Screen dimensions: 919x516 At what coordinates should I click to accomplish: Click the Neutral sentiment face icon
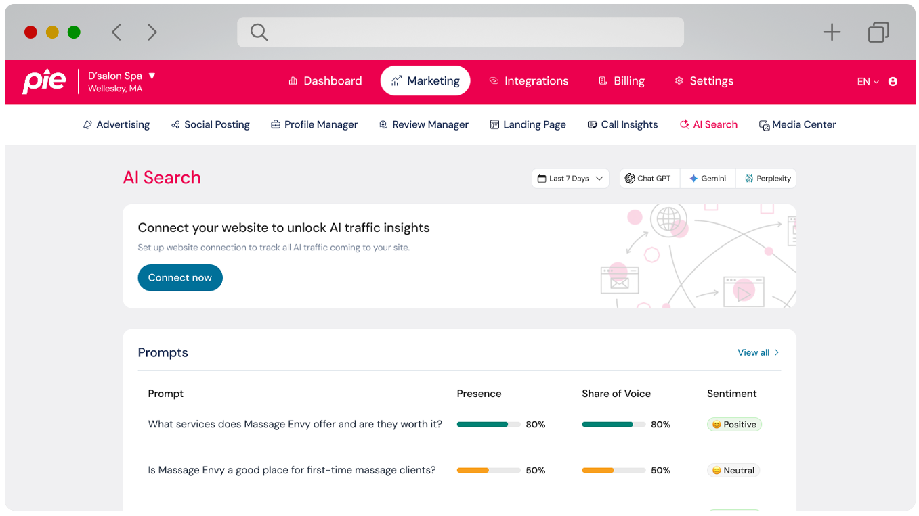(717, 471)
